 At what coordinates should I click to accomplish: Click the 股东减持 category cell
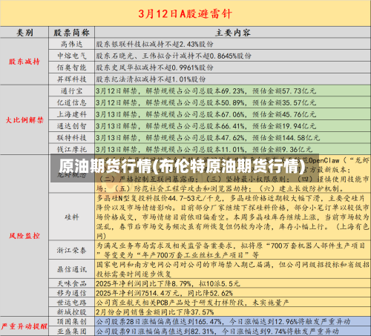point(24,62)
